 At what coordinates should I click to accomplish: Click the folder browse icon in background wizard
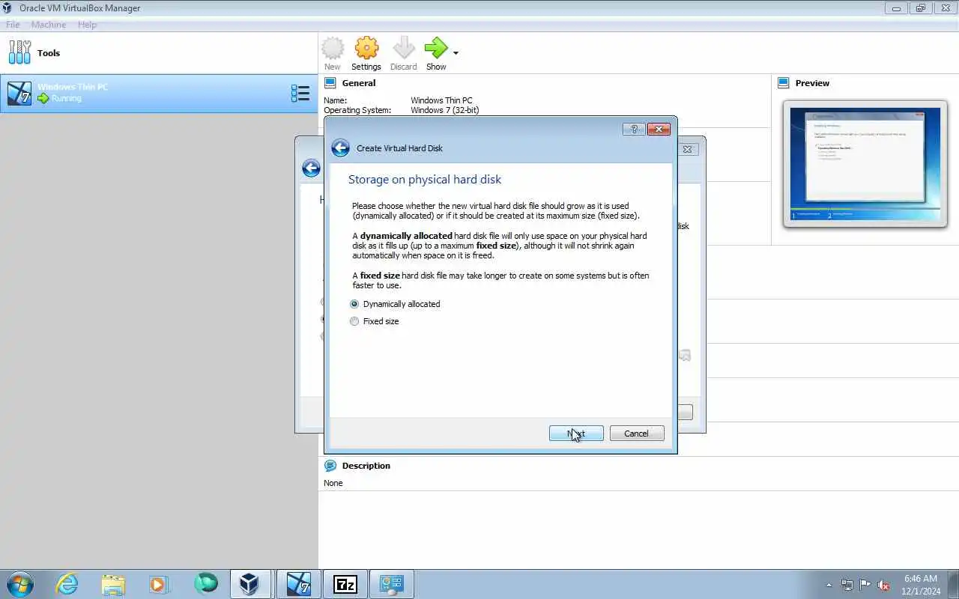685,356
